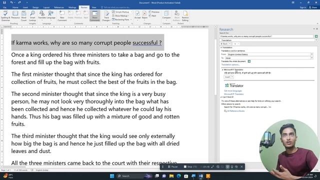Open File Explorer from taskbar
Image resolution: width=320 pixels, height=180 pixels.
tap(171, 176)
